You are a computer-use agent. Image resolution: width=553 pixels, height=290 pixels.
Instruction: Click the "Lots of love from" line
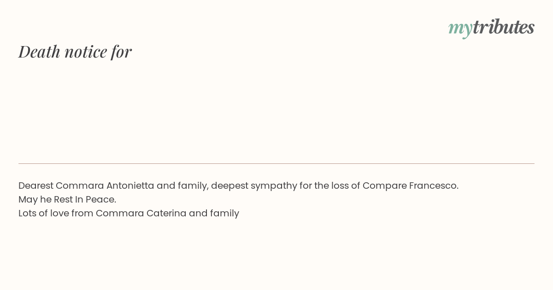[129, 214]
